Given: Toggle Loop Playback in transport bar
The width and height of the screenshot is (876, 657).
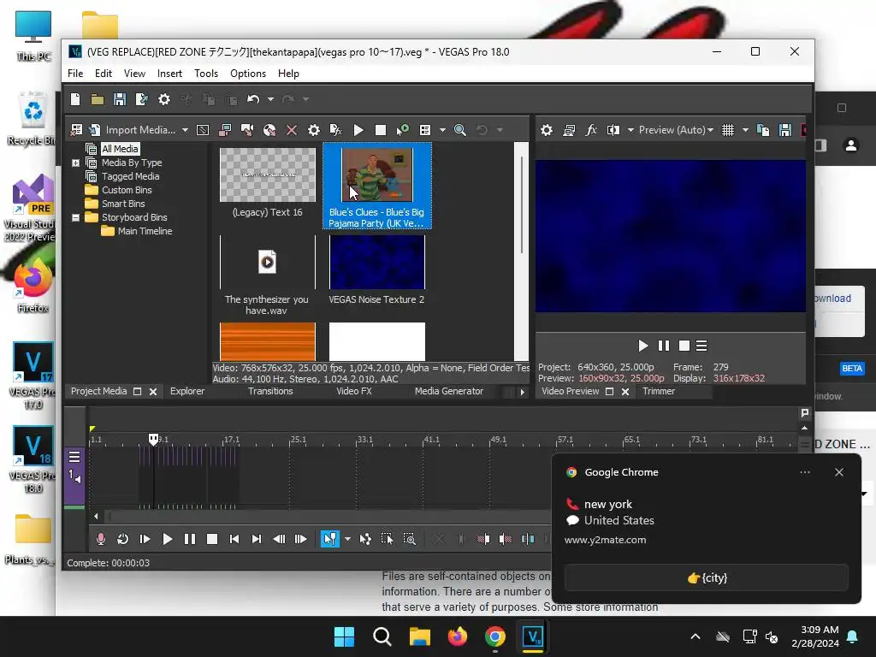Looking at the screenshot, I should 123,539.
